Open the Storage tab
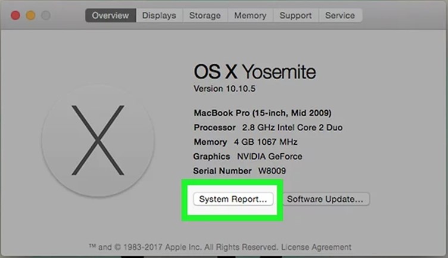Image resolution: width=448 pixels, height=258 pixels. point(205,15)
